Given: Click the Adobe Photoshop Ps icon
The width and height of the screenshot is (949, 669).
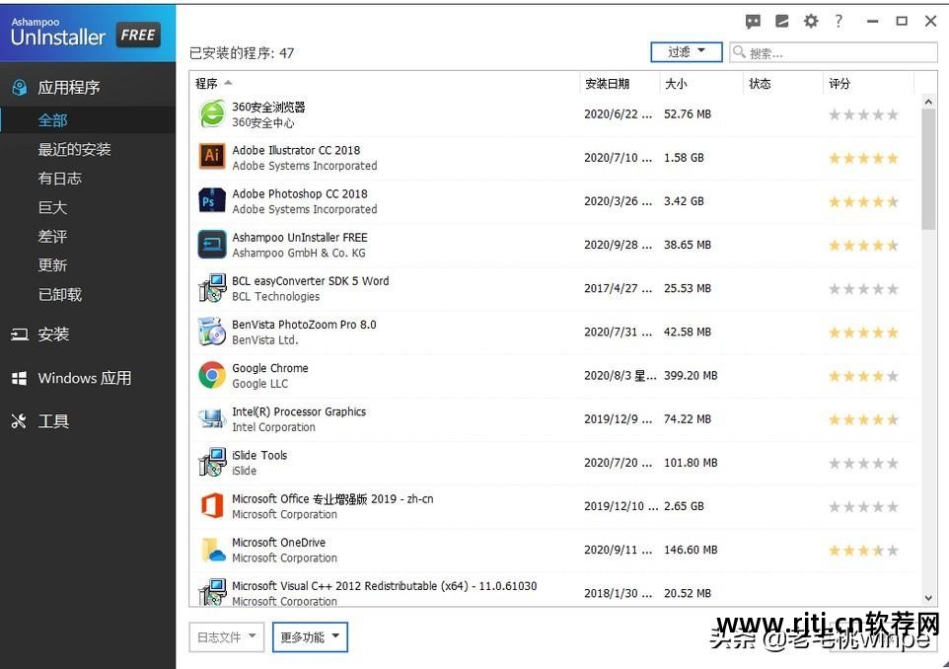Looking at the screenshot, I should point(212,200).
